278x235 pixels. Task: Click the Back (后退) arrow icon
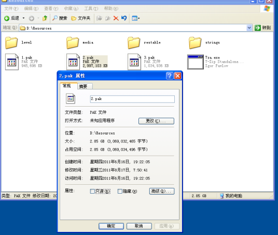coord(7,18)
